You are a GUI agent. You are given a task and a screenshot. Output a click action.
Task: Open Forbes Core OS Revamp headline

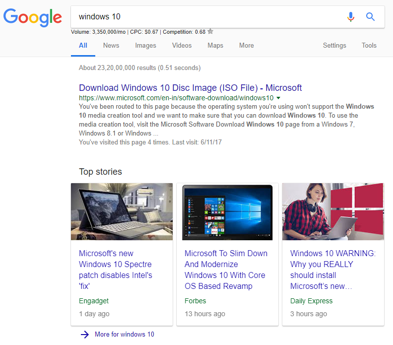226,270
